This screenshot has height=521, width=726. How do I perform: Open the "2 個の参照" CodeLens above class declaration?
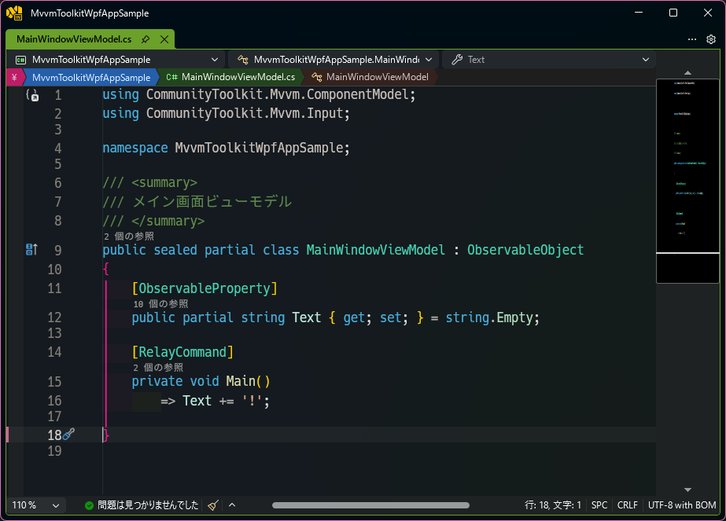click(129, 237)
